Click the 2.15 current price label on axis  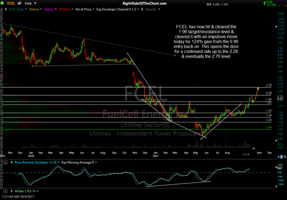pos(280,98)
